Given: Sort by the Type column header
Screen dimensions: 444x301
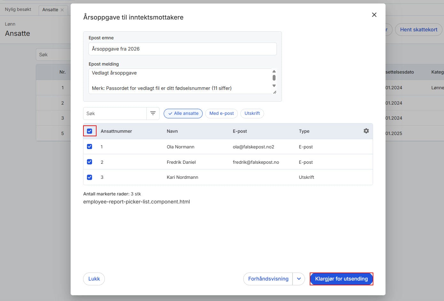Looking at the screenshot, I should tap(304, 131).
